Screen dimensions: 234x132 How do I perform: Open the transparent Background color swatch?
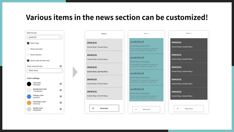point(29,90)
